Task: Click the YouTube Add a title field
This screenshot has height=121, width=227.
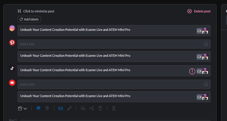Action: [x=114, y=84]
